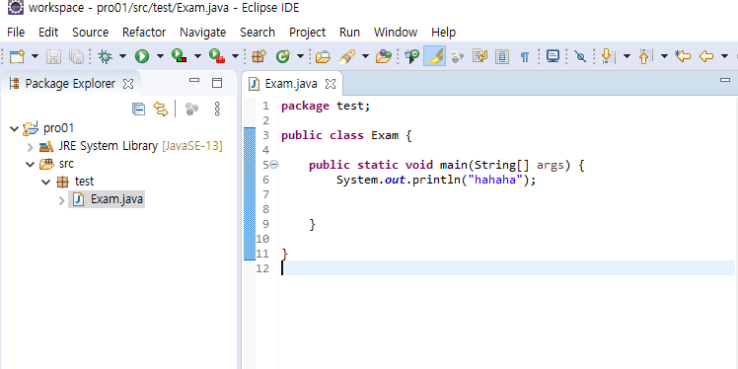Image resolution: width=738 pixels, height=369 pixels.
Task: Close the Exam.java editor tab
Action: [x=331, y=84]
